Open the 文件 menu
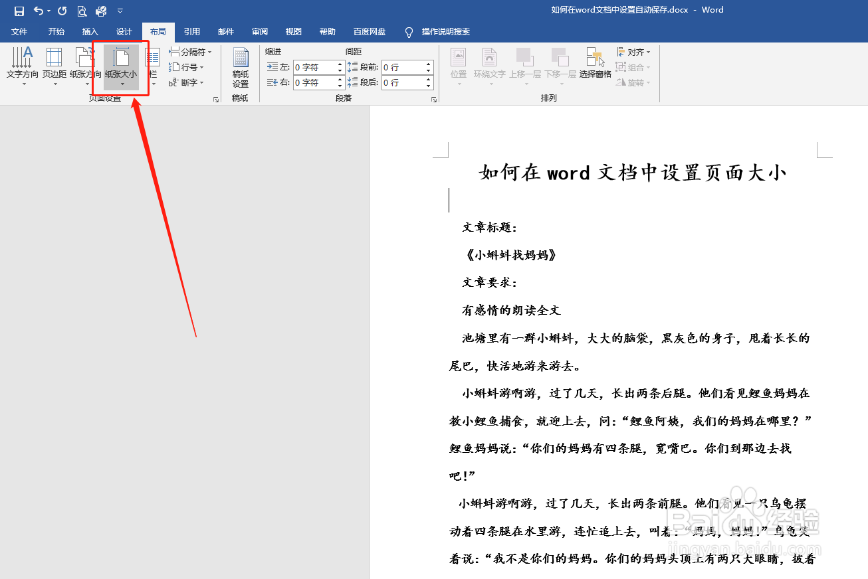The image size is (868, 579). (19, 31)
